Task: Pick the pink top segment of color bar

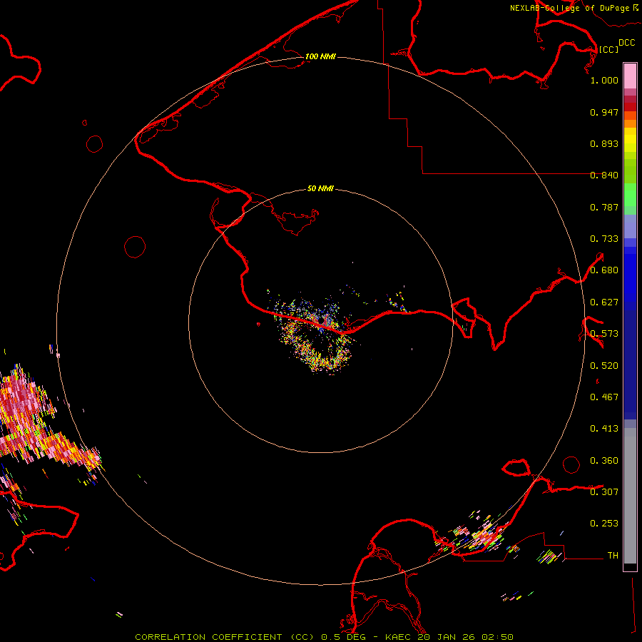Action: (x=630, y=75)
